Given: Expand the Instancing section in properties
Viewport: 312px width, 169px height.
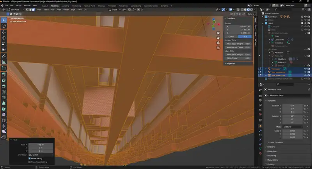Looking at the screenshot, I should pos(271,156).
